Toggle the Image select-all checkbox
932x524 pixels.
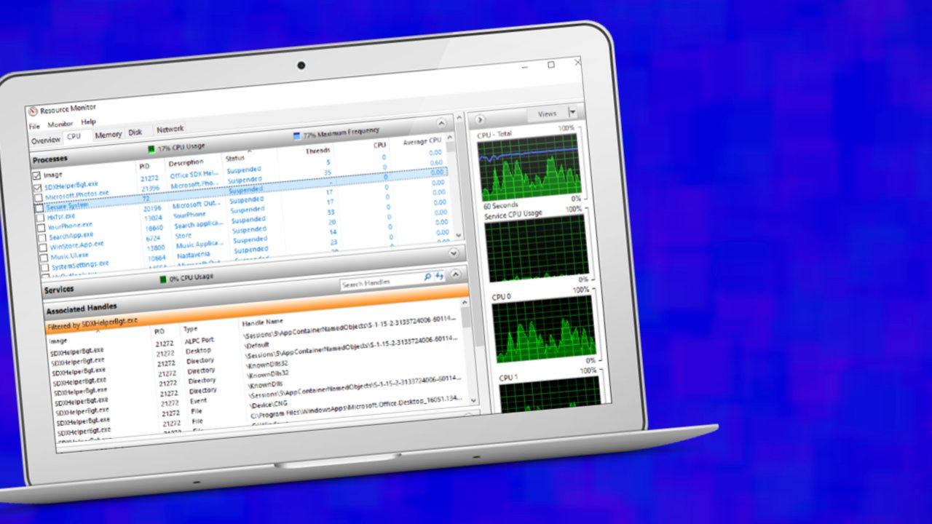pyautogui.click(x=36, y=176)
